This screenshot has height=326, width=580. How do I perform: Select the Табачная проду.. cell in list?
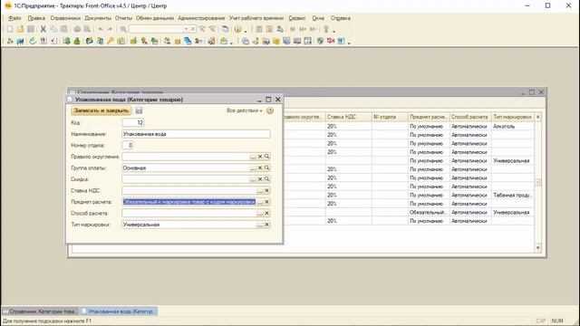point(512,195)
